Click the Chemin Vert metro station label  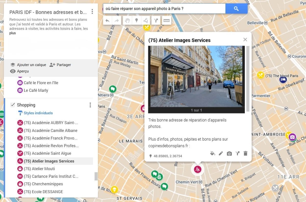189,182
